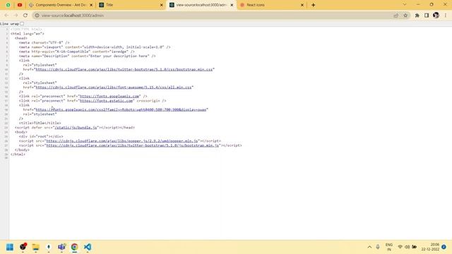The height and width of the screenshot is (254, 452).
Task: Open the pinned YouTube tab
Action: 20,5
